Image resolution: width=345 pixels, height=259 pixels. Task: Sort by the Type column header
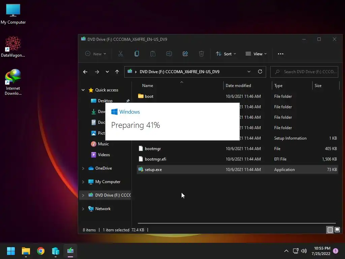(278, 85)
